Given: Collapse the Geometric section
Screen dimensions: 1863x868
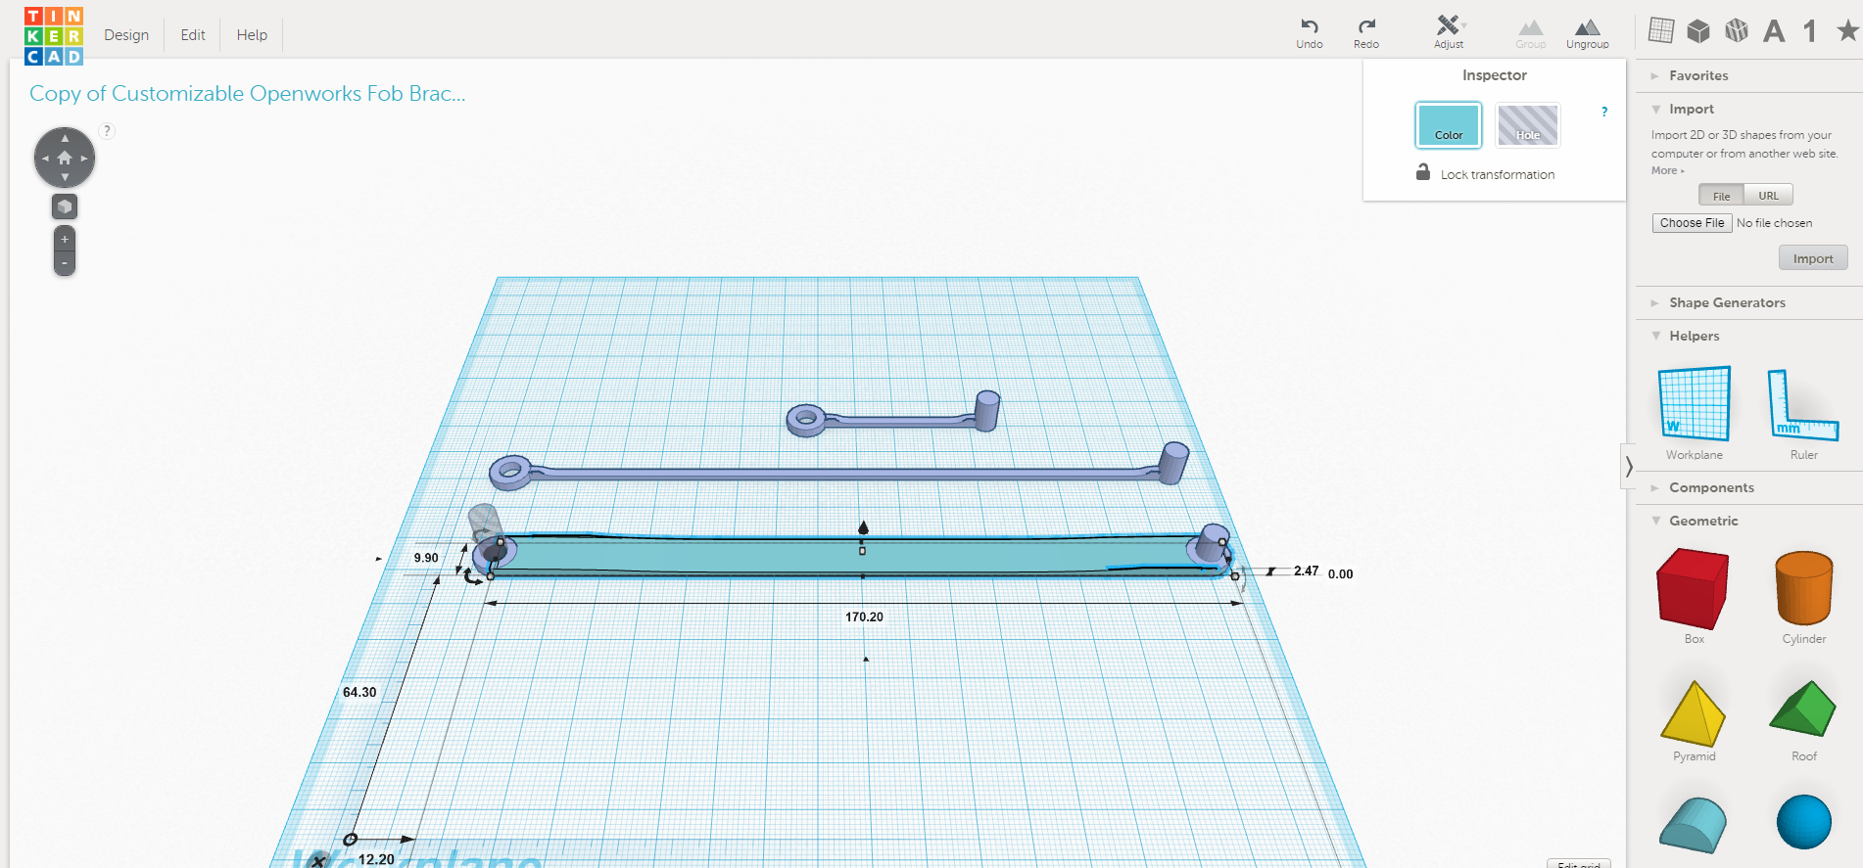Looking at the screenshot, I should point(1702,521).
